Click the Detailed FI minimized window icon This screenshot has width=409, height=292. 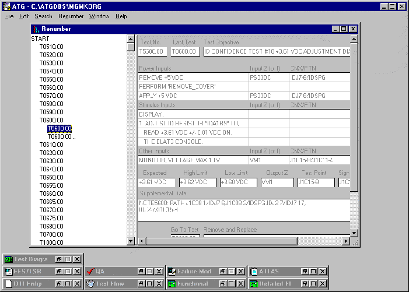coord(254,284)
